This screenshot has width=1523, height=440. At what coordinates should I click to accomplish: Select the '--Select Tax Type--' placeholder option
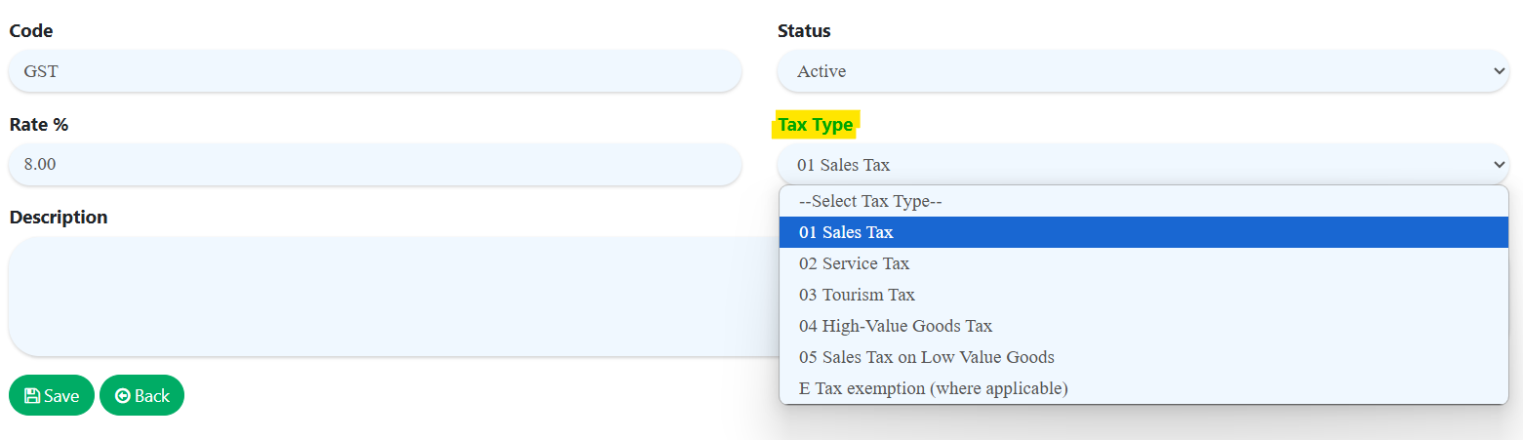1143,201
